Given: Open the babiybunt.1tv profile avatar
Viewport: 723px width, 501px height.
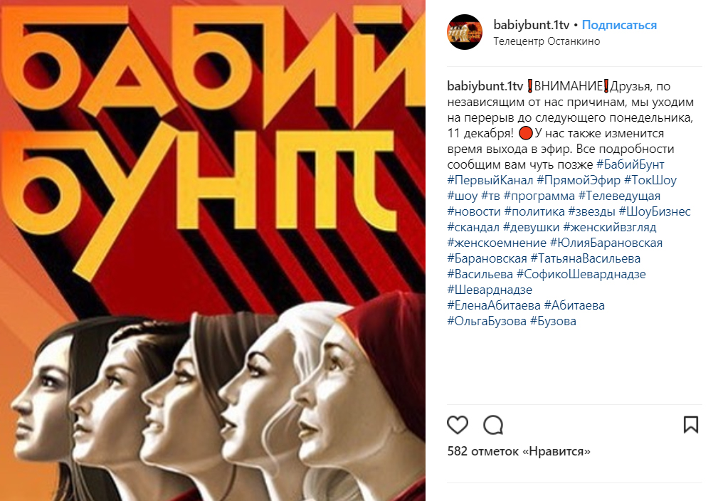Looking at the screenshot, I should (465, 32).
